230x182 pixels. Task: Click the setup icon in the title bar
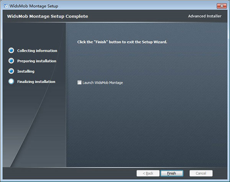click(6, 6)
